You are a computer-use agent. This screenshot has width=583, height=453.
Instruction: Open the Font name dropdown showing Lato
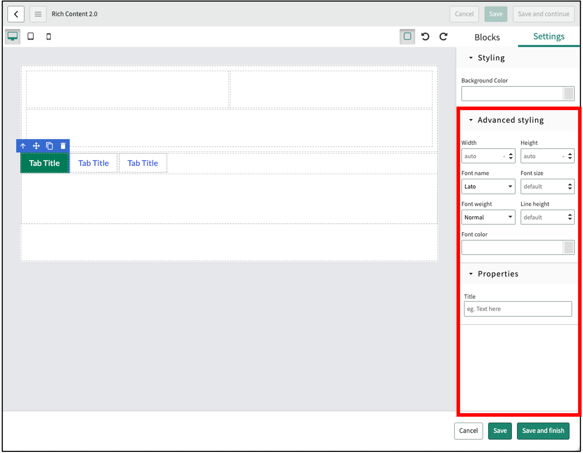(x=488, y=187)
